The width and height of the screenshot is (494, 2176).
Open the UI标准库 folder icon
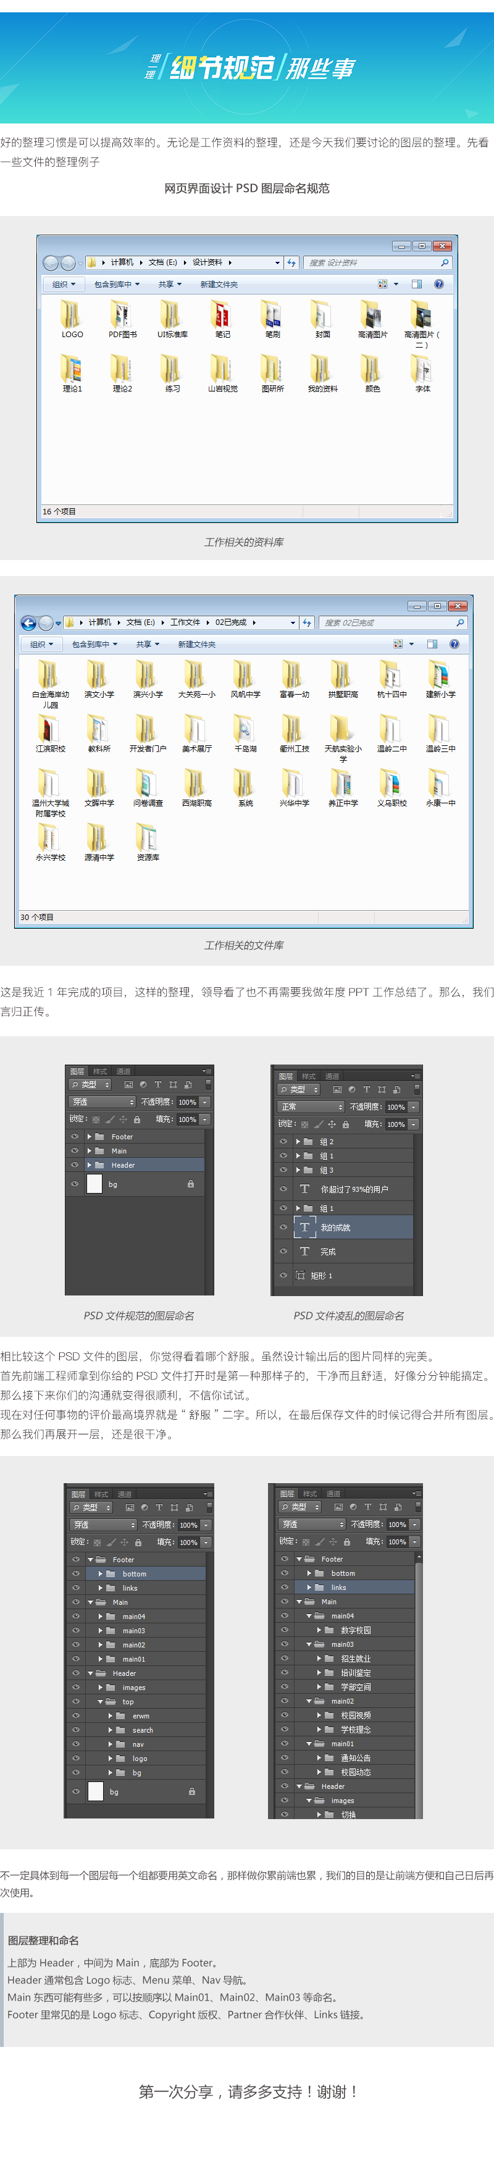click(x=172, y=314)
